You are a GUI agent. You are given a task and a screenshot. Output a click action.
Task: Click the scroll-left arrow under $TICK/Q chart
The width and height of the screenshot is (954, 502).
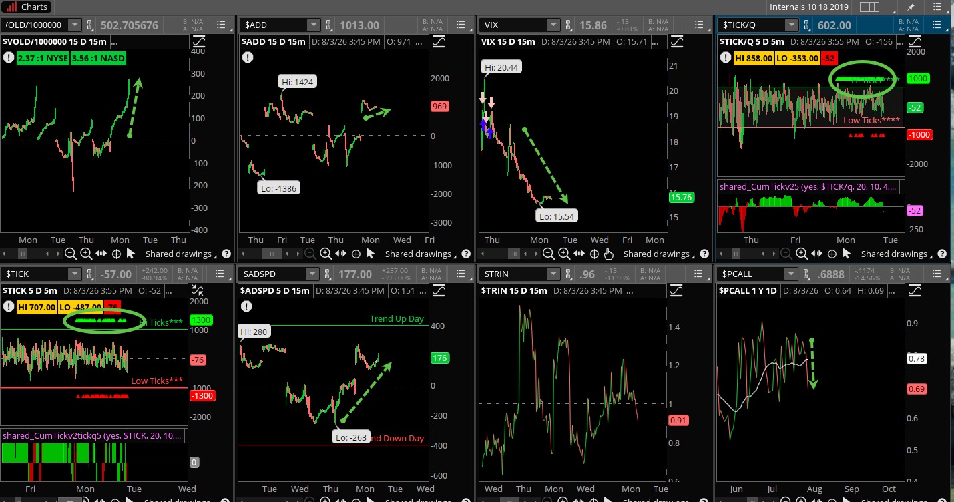[720, 254]
